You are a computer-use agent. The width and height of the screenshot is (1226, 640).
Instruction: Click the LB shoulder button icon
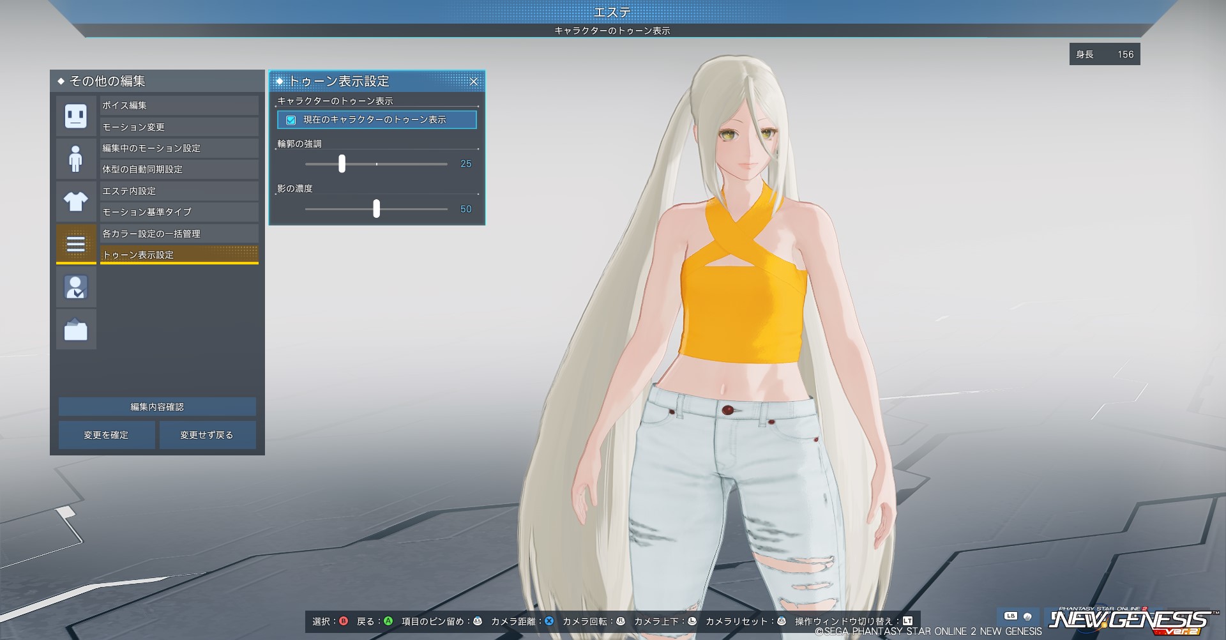click(x=1010, y=616)
